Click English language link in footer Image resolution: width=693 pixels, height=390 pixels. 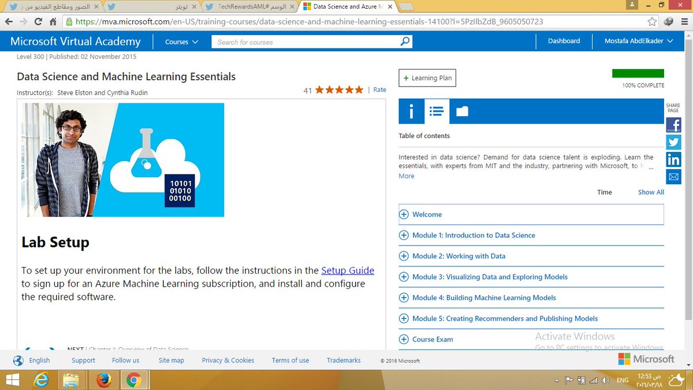(x=40, y=361)
